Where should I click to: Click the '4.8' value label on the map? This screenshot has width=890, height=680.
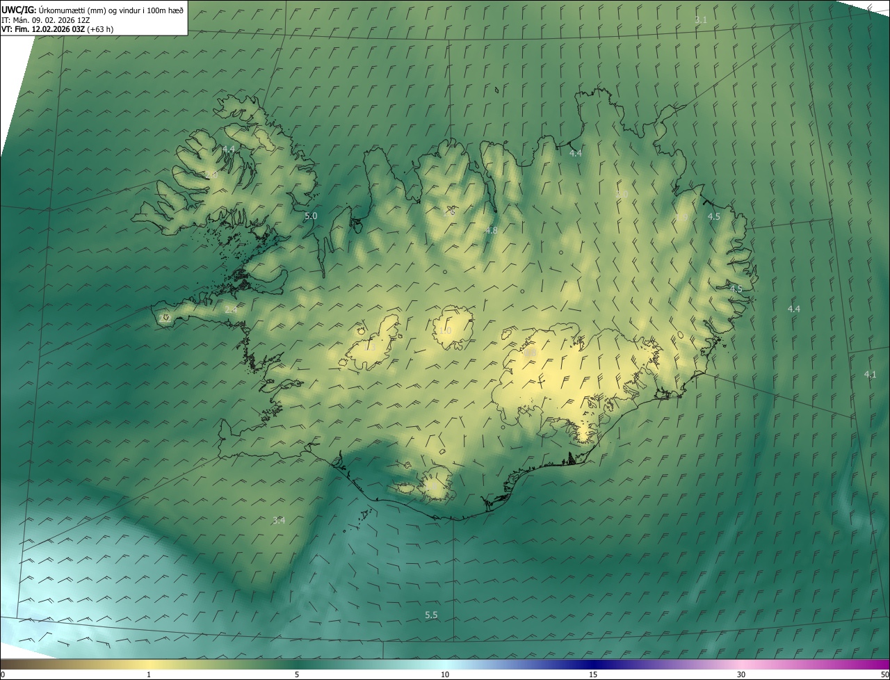tap(491, 230)
